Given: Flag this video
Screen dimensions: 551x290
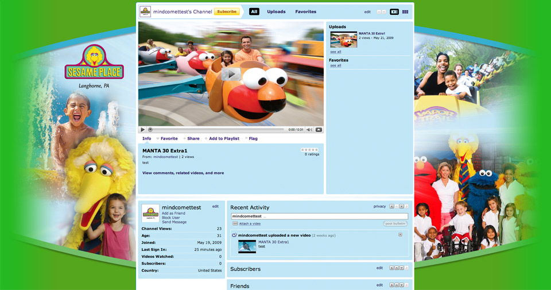Looking at the screenshot, I should point(253,138).
